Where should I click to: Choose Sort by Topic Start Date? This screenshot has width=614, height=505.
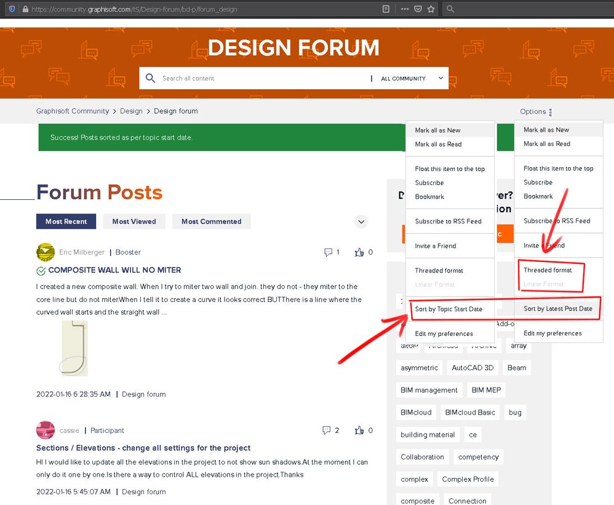pos(449,309)
